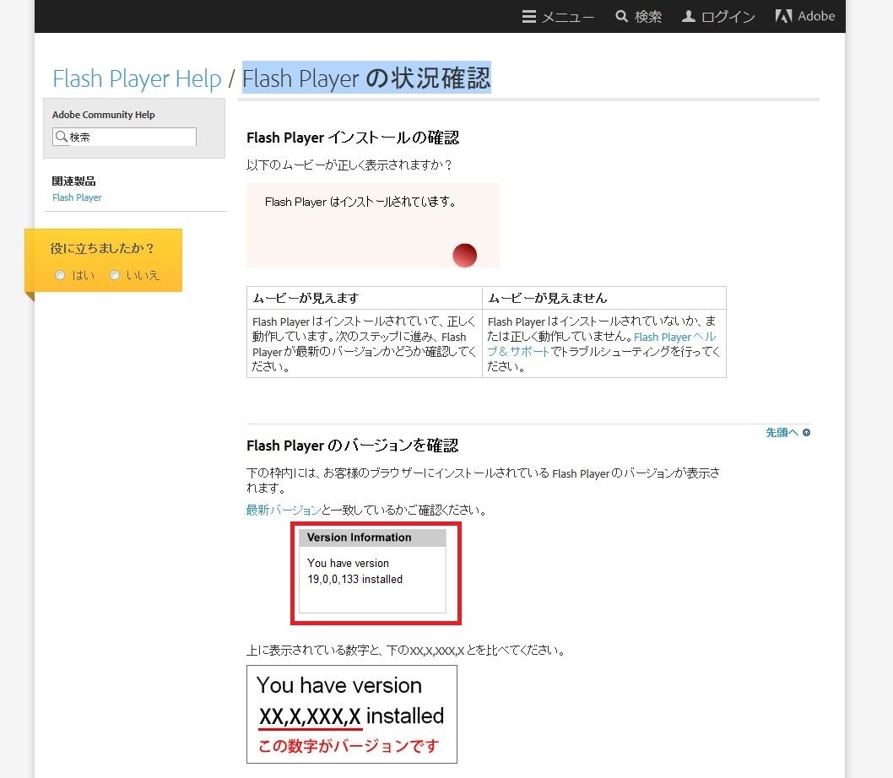Click the Version Information box header
Screen dimensions: 893x778
372,538
